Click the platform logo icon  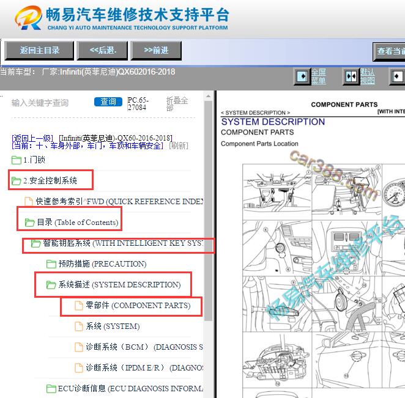click(28, 18)
